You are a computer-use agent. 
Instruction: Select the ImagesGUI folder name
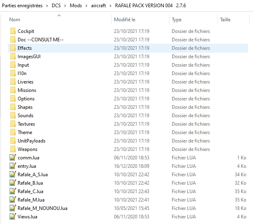pos(29,57)
